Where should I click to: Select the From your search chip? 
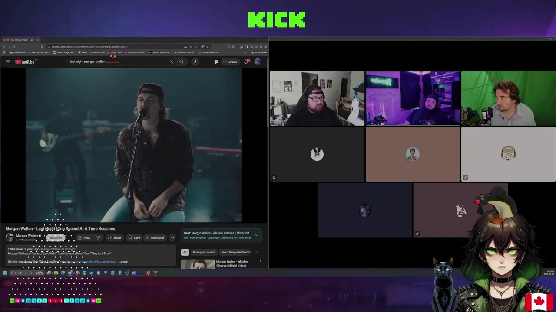click(x=204, y=252)
